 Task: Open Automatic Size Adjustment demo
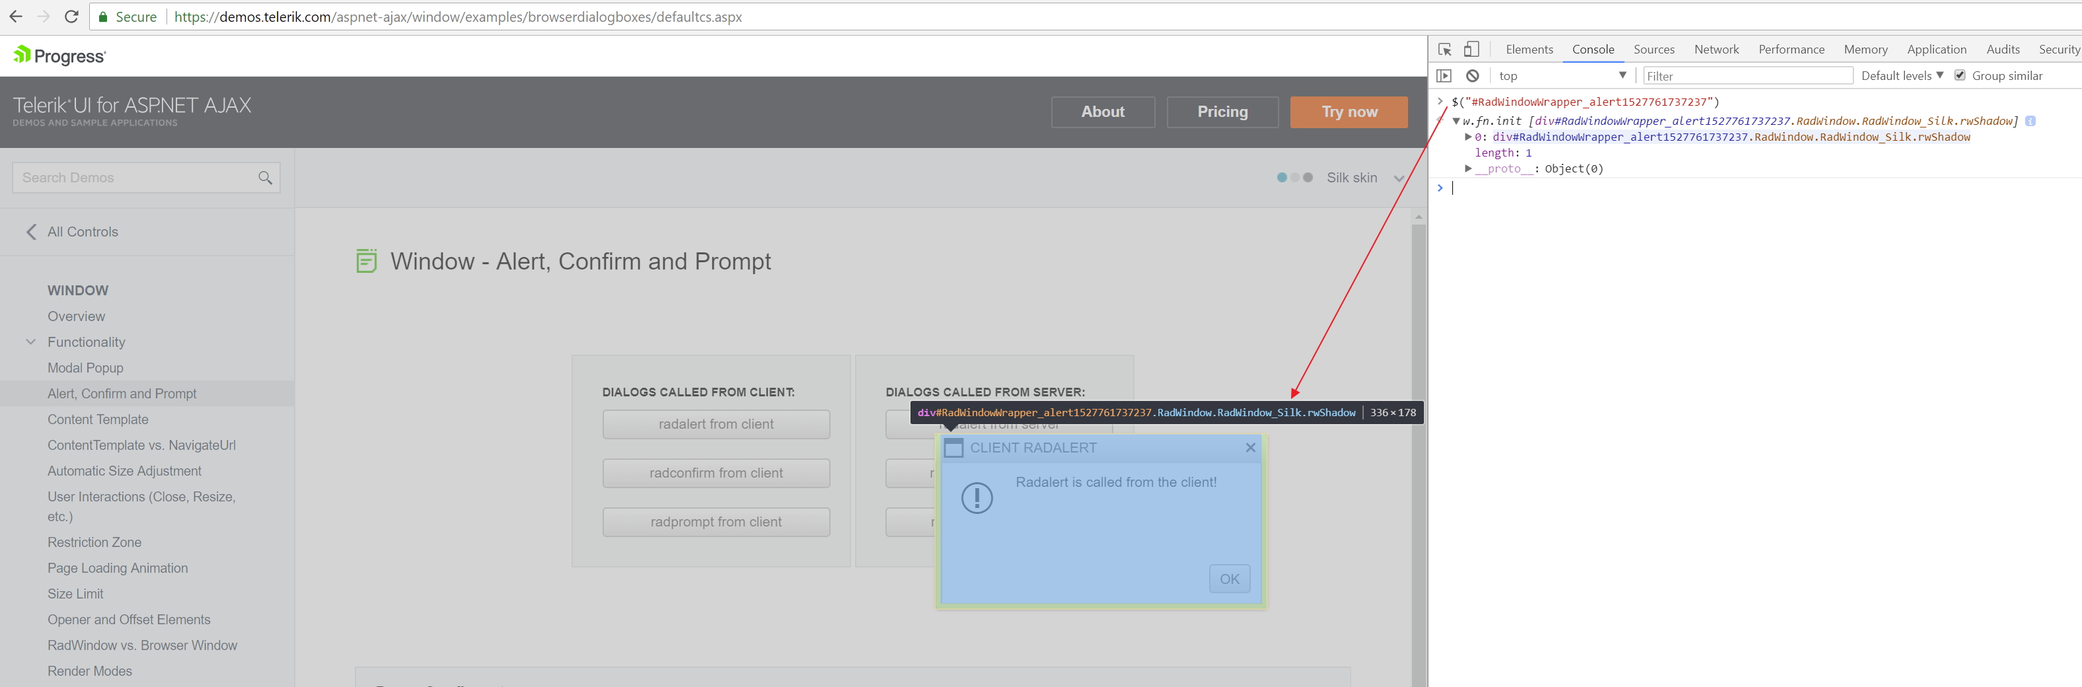click(124, 471)
